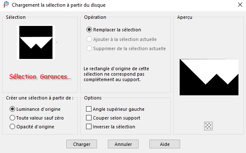
Task: Click the dialog title bar text
Action: 59,5
